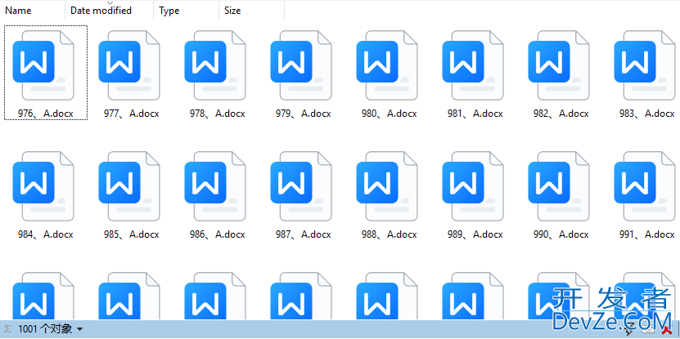This screenshot has width=680, height=339.
Task: Sort by the Size column header
Action: 251,11
